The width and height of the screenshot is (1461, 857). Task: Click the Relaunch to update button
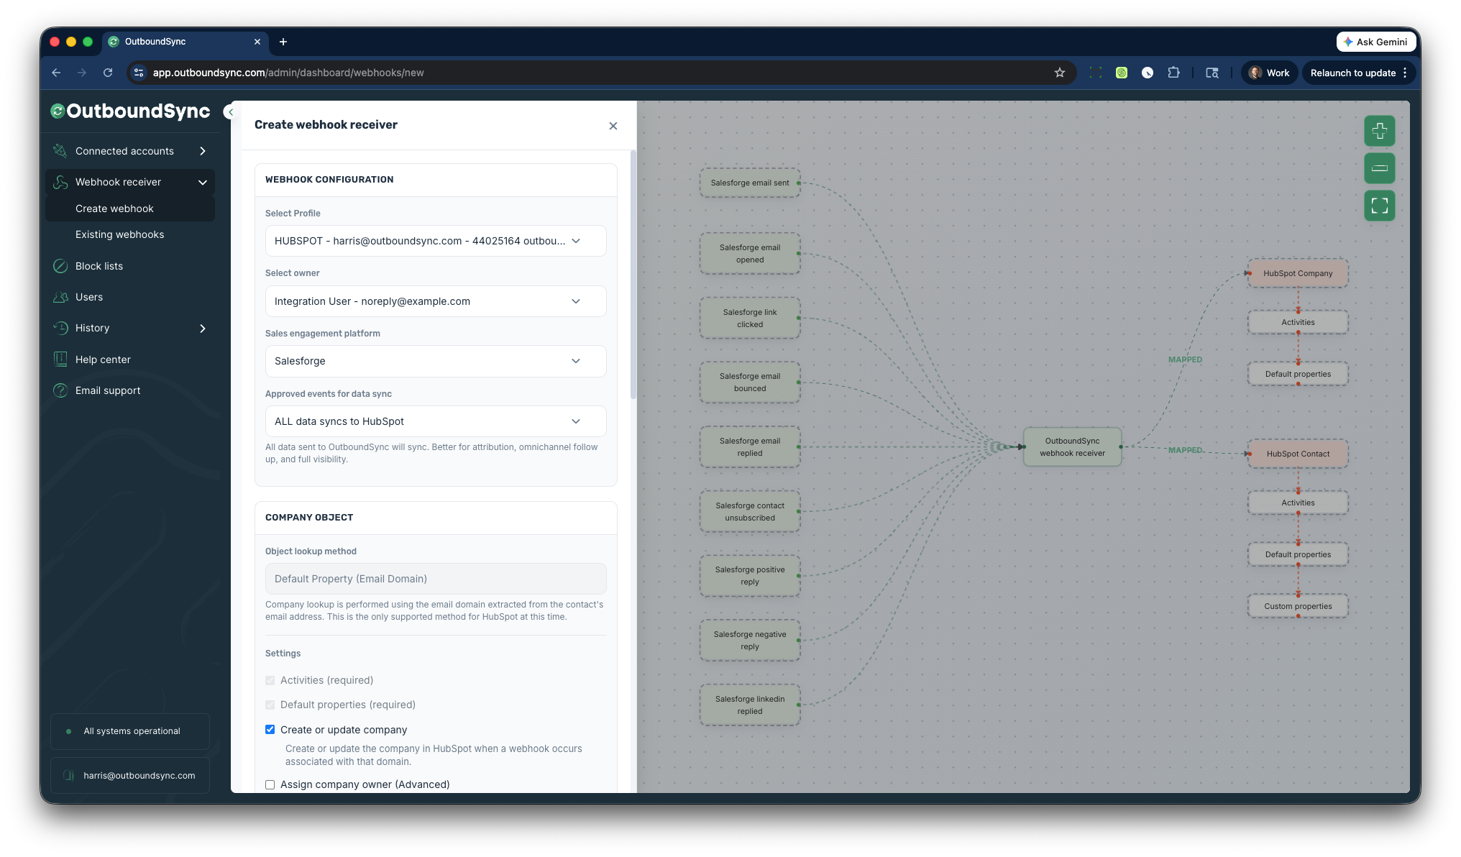click(x=1352, y=73)
